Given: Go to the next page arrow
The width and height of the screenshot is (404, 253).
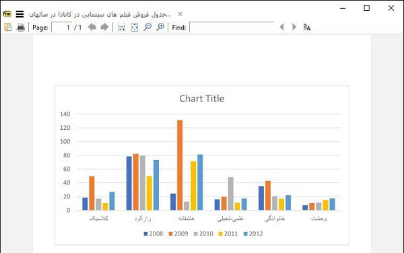Looking at the screenshot, I should point(104,27).
